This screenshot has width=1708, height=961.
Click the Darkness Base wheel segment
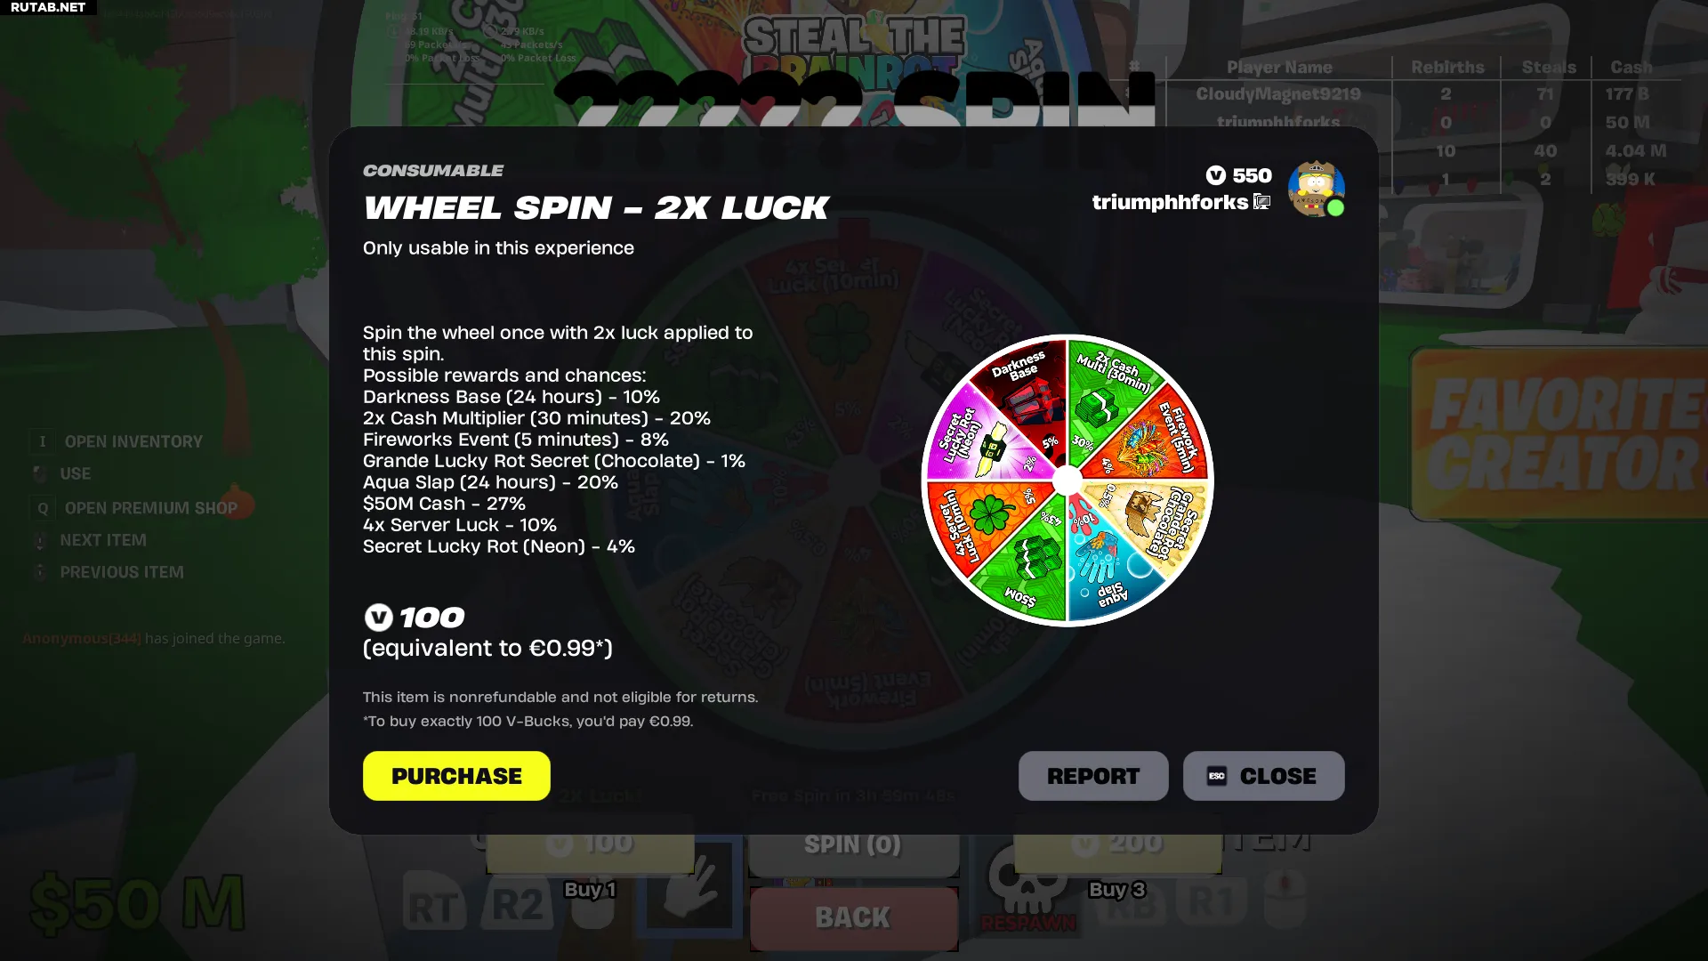click(1023, 392)
